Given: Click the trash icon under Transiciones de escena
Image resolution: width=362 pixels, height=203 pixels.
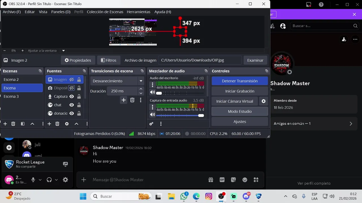Looking at the screenshot, I should pos(132,100).
